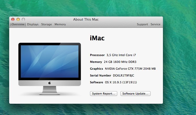Click the Memory label in spec list
196x115 pixels.
[96, 62]
